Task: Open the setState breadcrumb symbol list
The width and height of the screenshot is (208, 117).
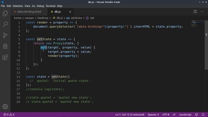Action: tap(76, 18)
